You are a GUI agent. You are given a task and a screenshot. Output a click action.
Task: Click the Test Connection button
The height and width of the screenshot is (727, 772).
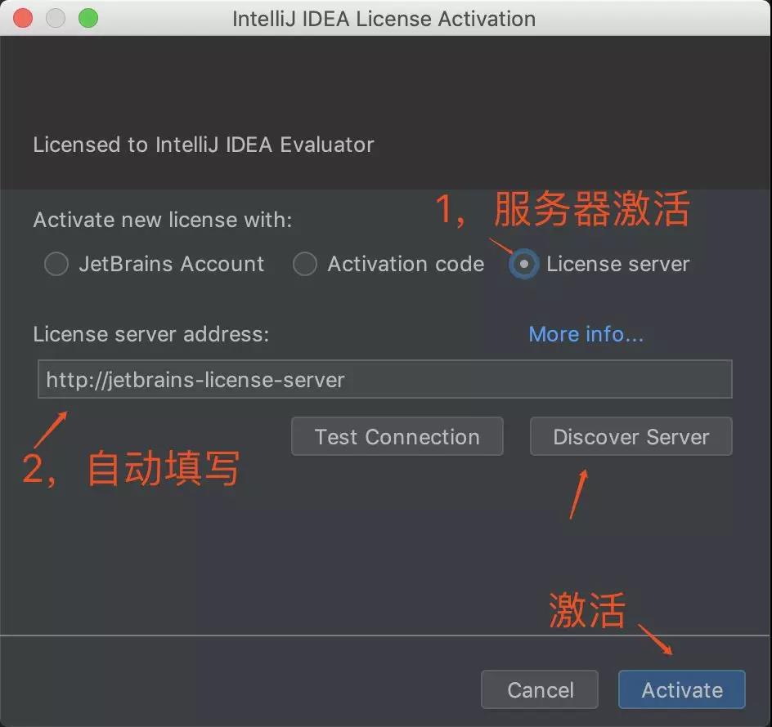click(x=397, y=437)
